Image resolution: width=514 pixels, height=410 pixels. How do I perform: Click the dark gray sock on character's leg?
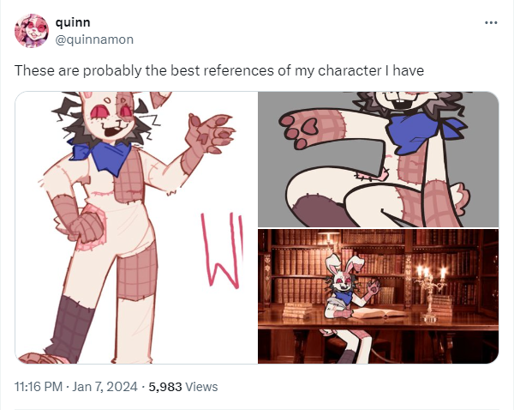coord(69,329)
